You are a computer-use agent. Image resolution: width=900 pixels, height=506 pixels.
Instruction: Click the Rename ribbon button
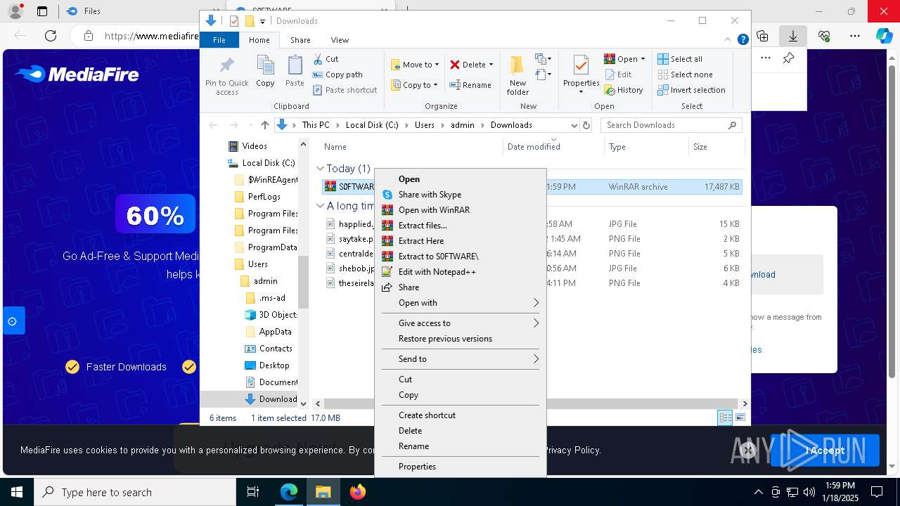(470, 85)
